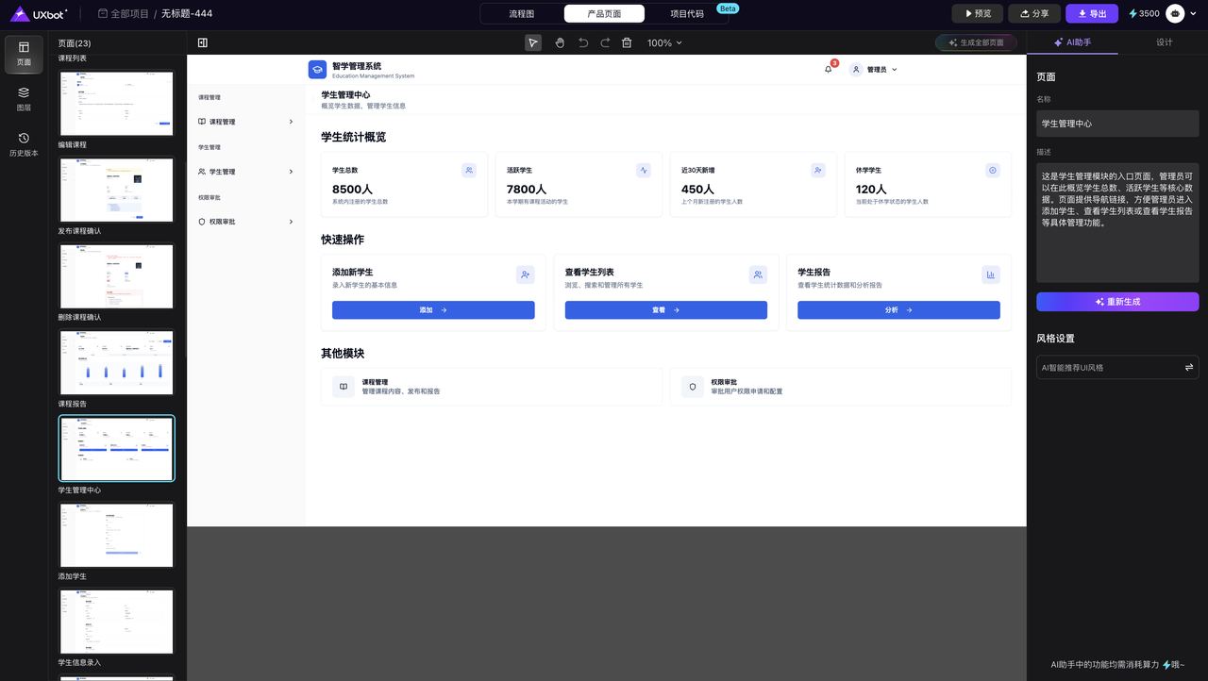Click the 重新生成 regenerate button
1208x681 pixels.
click(x=1117, y=302)
